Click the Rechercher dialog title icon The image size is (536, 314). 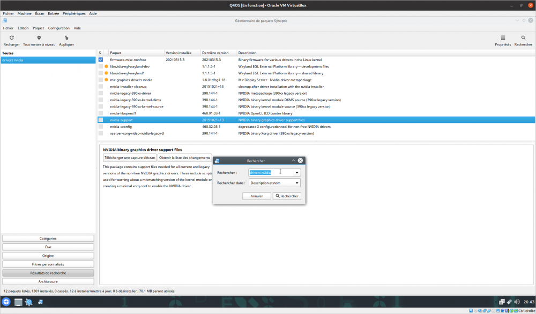point(217,161)
